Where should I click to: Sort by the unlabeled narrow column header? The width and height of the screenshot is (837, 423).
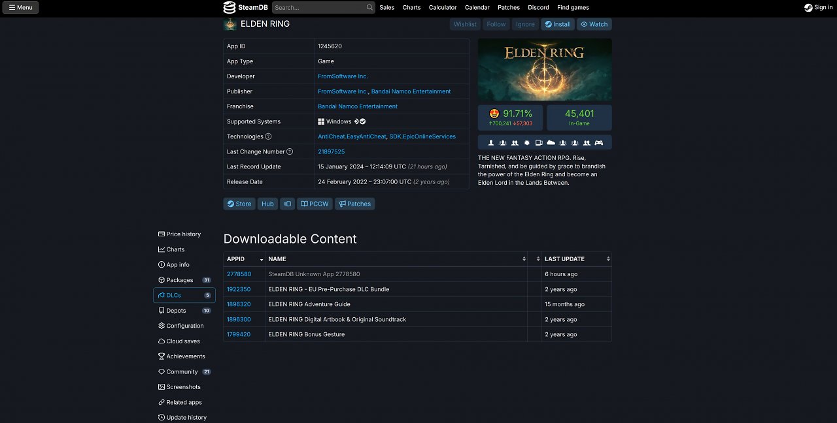(x=534, y=259)
